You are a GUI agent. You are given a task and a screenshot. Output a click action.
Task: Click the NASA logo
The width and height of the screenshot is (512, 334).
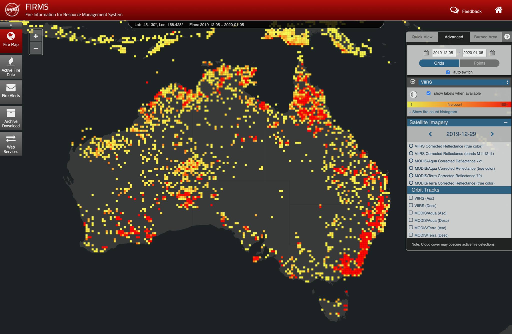12,10
